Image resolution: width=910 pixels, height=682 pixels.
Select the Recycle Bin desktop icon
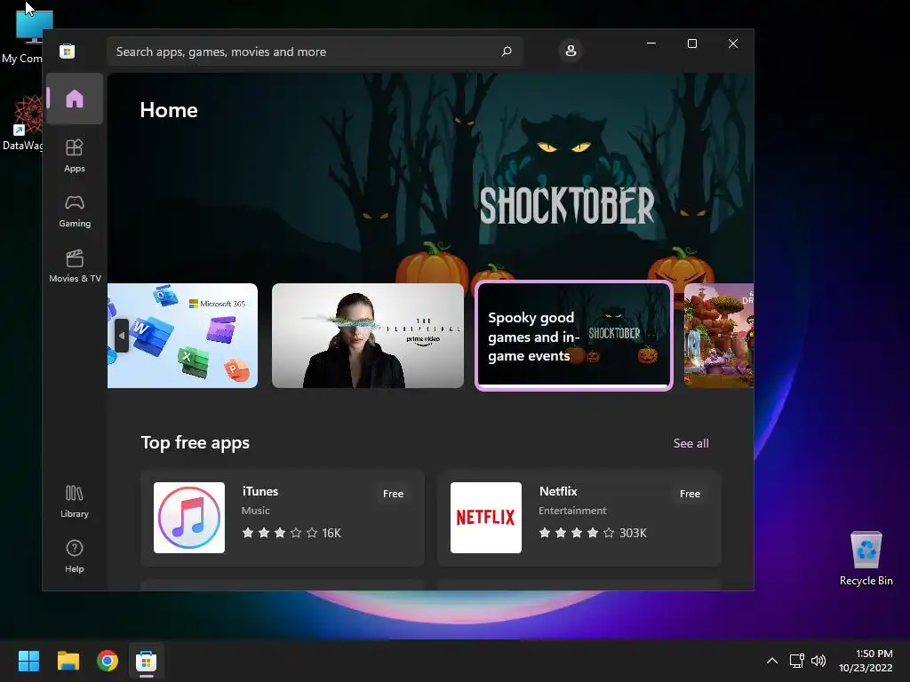(866, 558)
